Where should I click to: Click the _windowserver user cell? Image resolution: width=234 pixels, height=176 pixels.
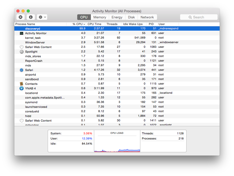point(168,42)
